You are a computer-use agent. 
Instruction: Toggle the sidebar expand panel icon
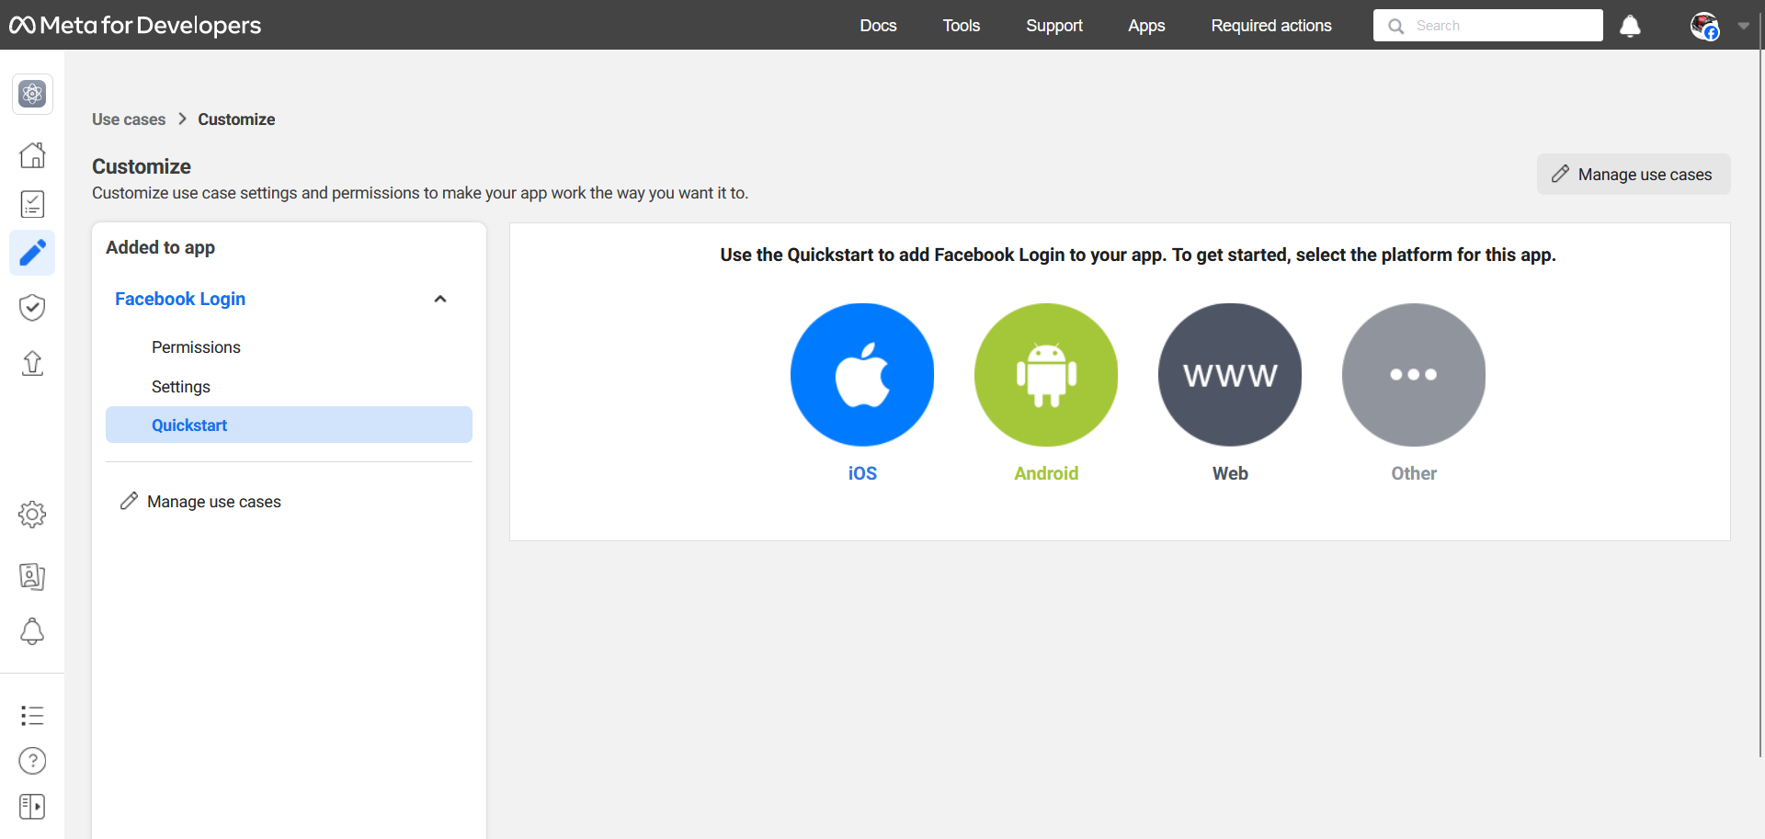(x=32, y=807)
